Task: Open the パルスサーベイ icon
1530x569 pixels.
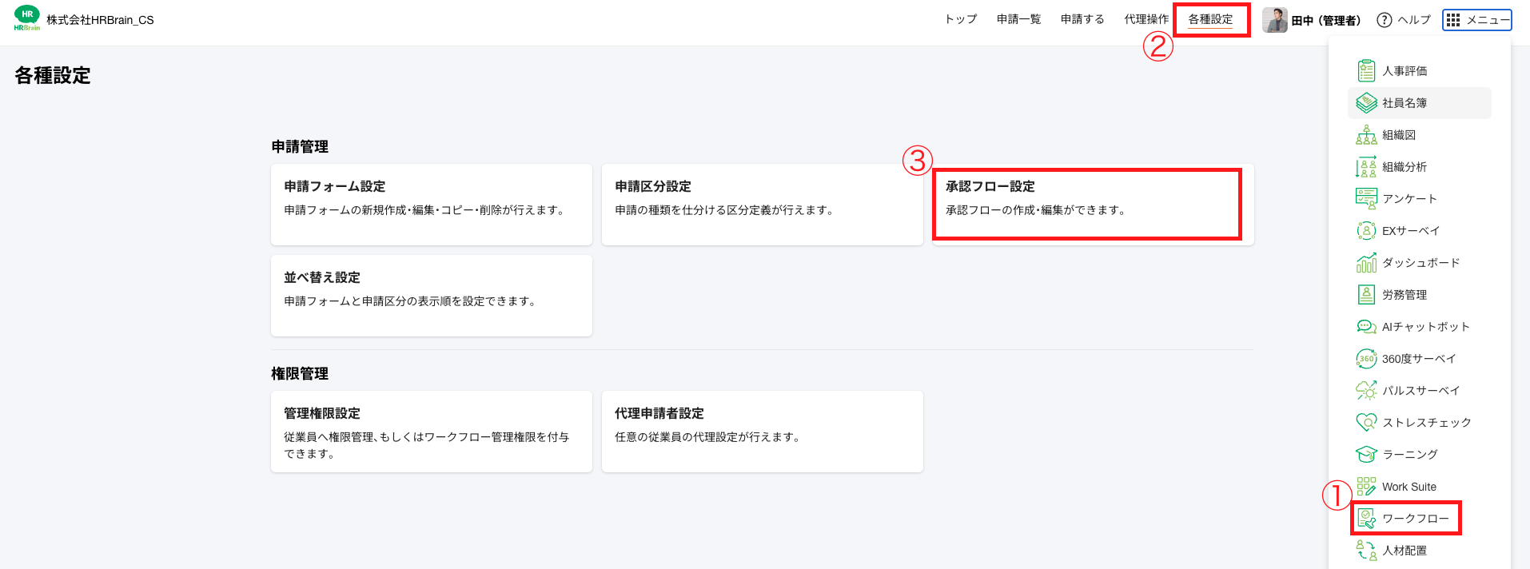Action: click(1366, 391)
